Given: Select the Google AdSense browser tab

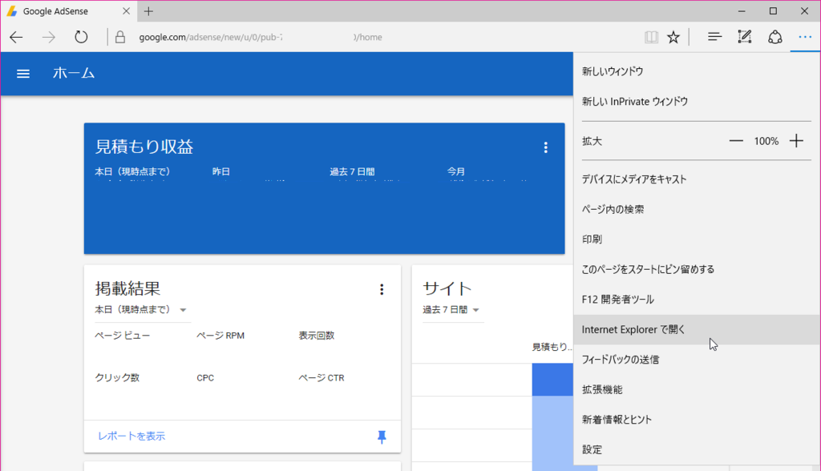Looking at the screenshot, I should 69,11.
